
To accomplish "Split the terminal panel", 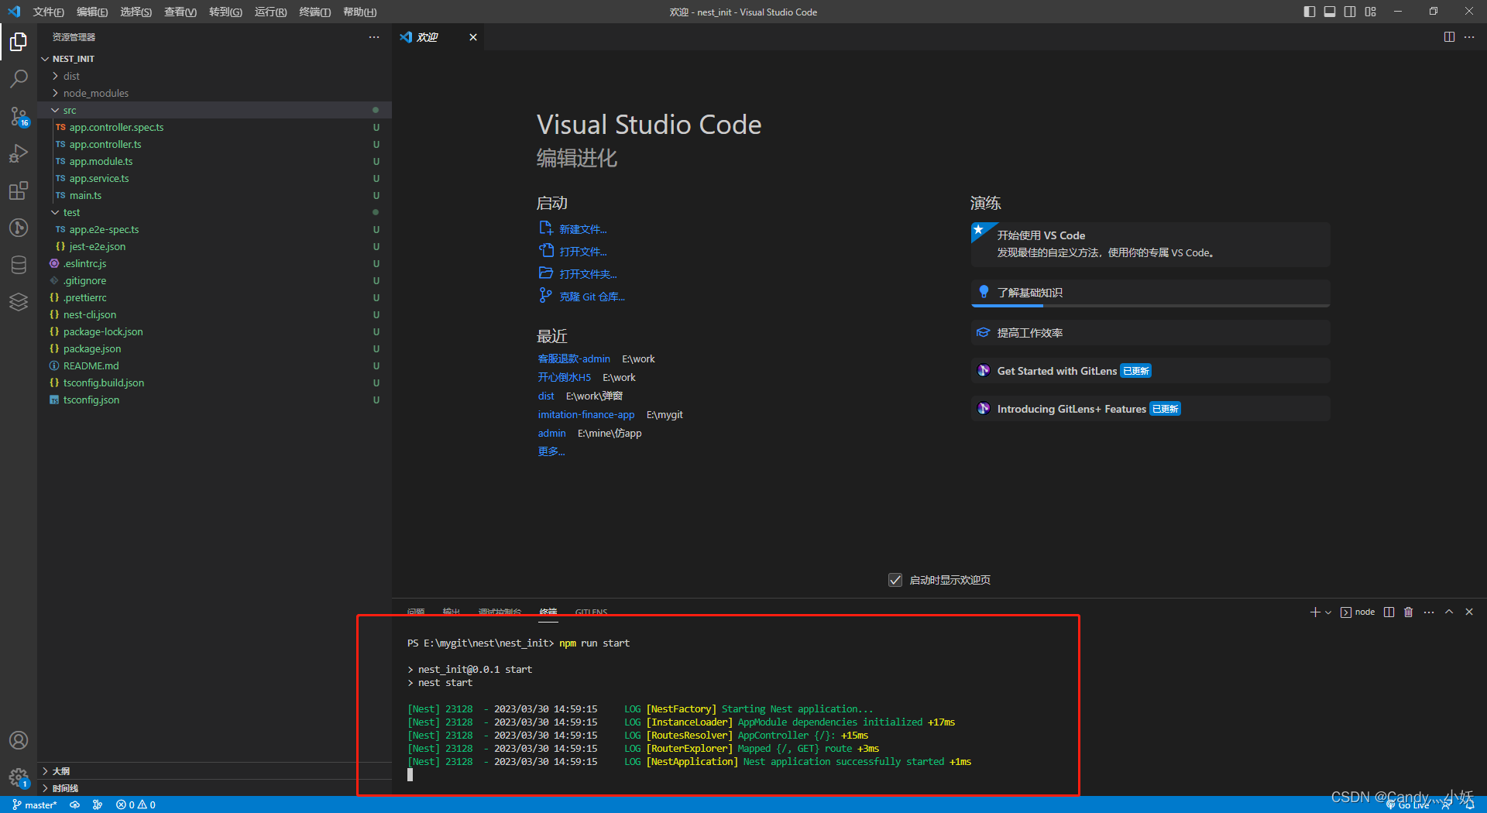I will pyautogui.click(x=1389, y=612).
